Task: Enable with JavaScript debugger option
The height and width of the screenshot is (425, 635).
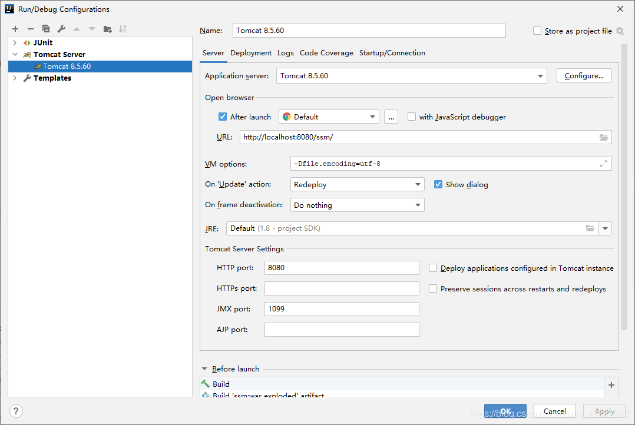Action: (411, 117)
